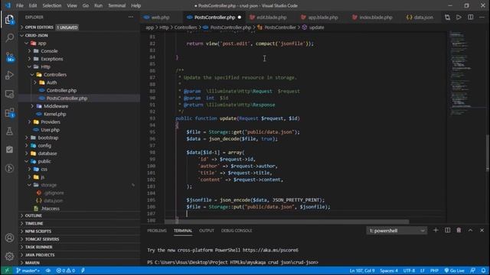490x275 pixels.
Task: Click the open changes icon in editor toolbar
Action: 447,18
